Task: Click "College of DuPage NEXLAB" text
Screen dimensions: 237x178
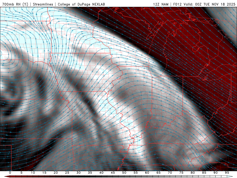Action: click(x=81, y=4)
